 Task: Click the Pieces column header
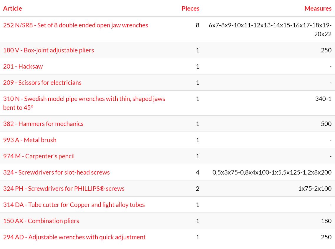point(190,8)
